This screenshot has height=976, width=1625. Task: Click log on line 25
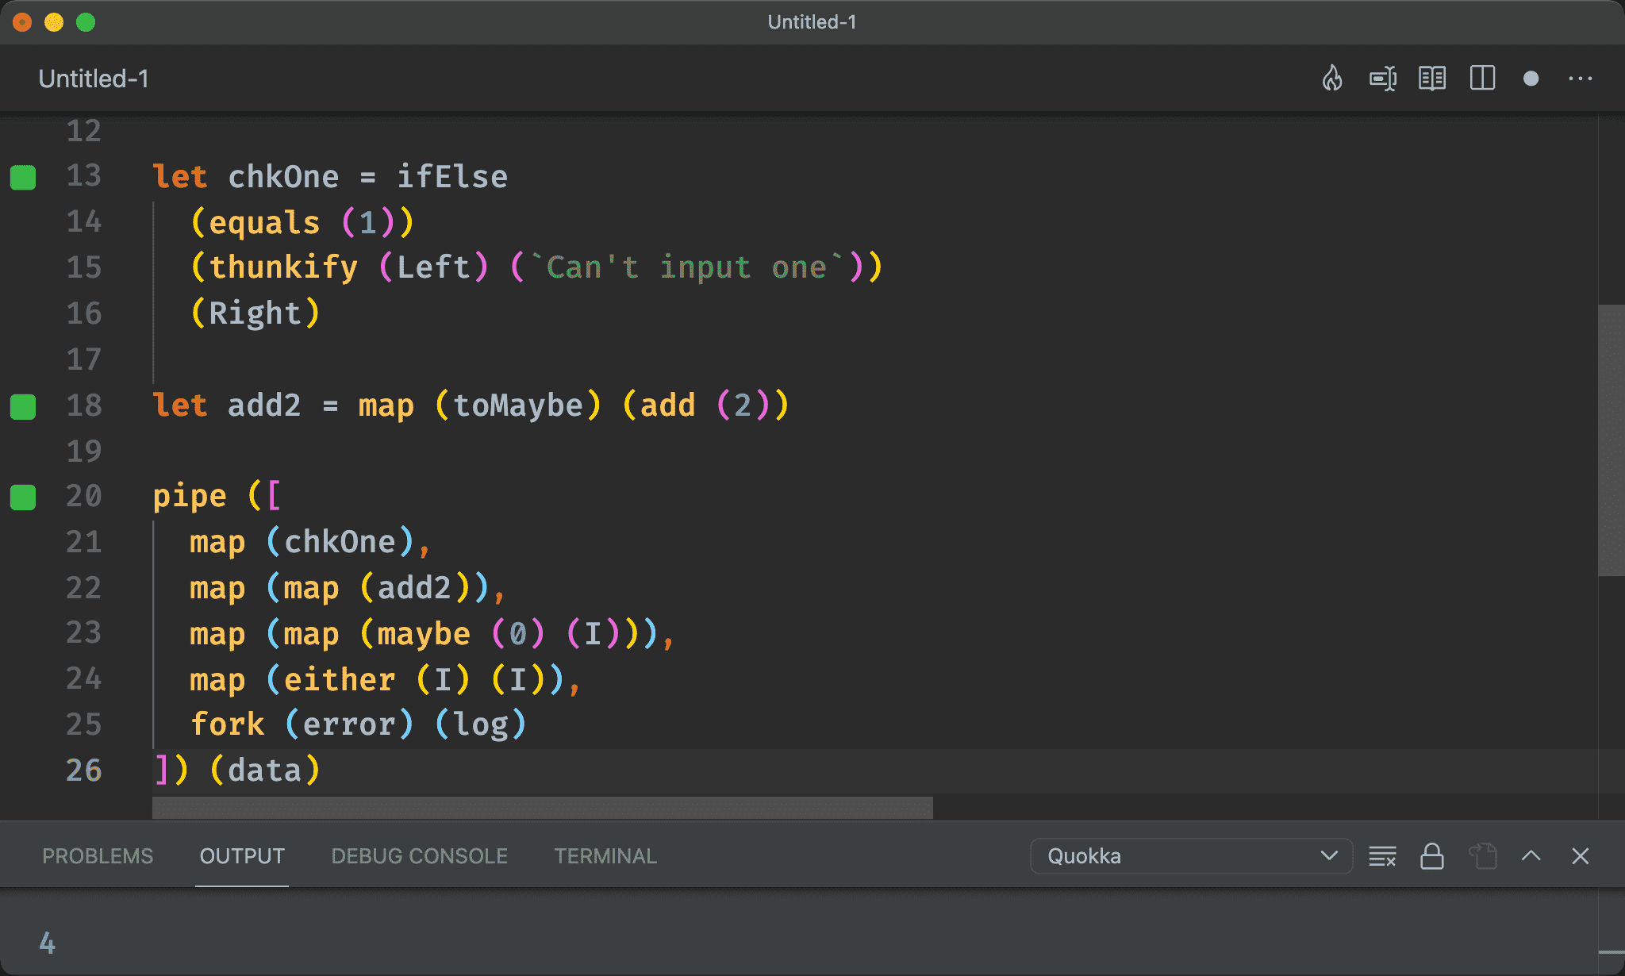tap(481, 725)
